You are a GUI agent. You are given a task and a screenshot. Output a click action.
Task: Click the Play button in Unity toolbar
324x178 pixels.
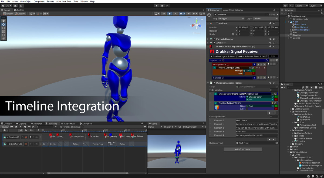coord(157,6)
